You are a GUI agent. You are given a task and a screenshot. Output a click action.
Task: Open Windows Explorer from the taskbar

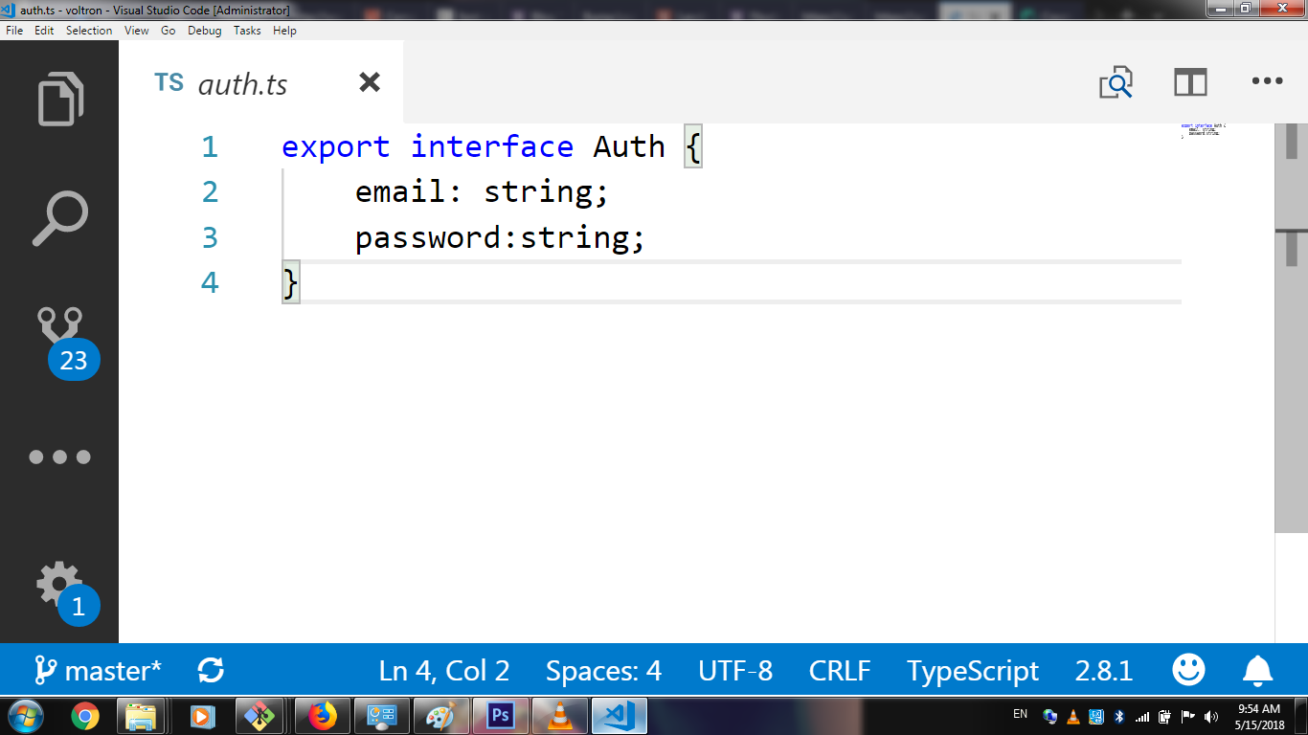pos(141,715)
